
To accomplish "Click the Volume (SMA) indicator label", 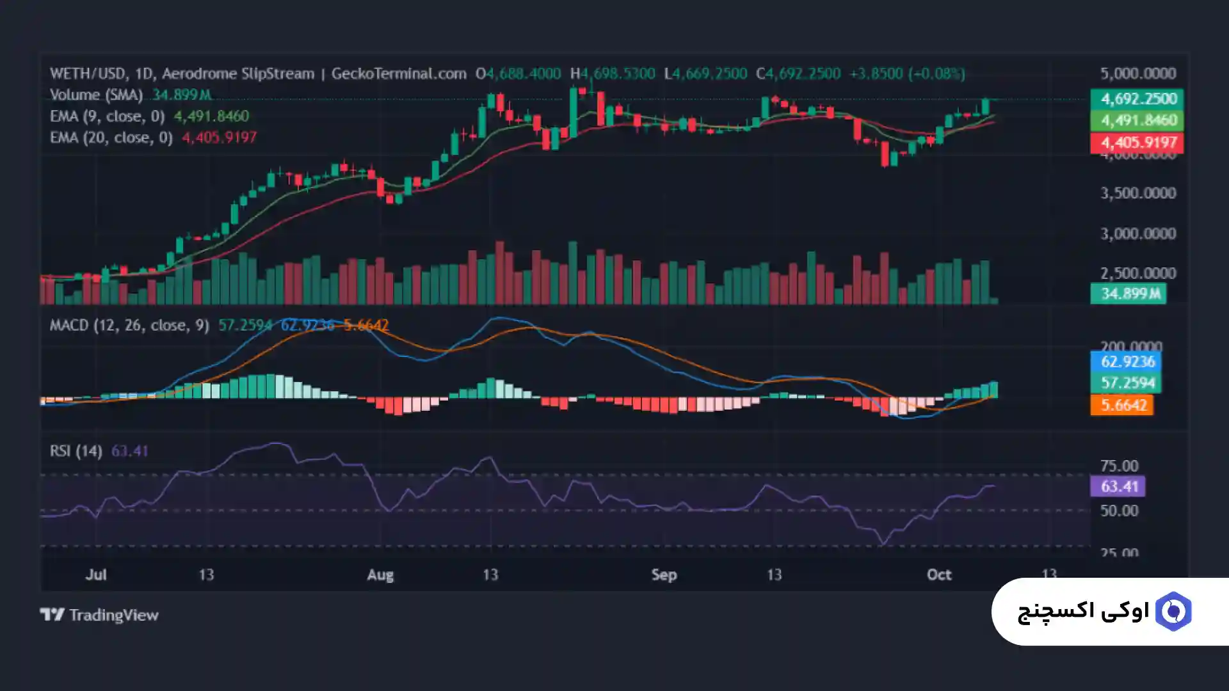I will coord(96,95).
